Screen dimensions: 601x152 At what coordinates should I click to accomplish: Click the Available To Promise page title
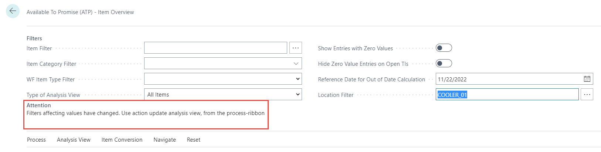pos(80,12)
